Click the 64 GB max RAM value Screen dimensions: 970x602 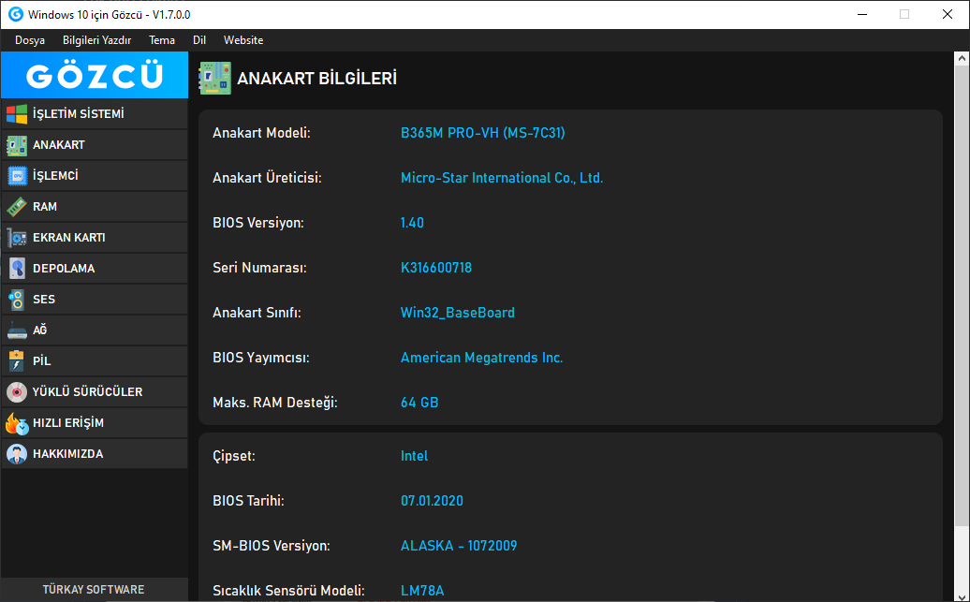[x=419, y=403]
